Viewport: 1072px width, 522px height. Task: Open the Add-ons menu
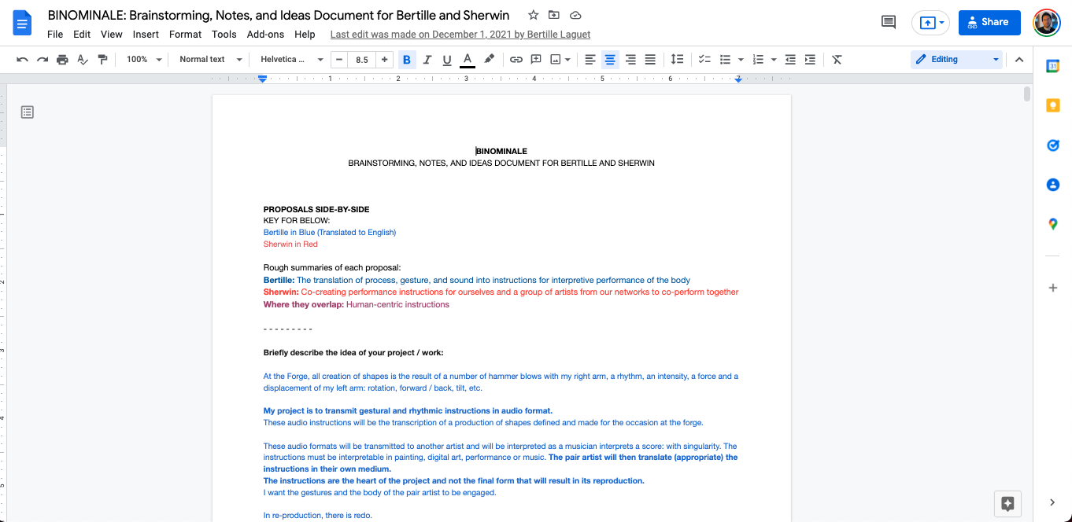pos(265,35)
